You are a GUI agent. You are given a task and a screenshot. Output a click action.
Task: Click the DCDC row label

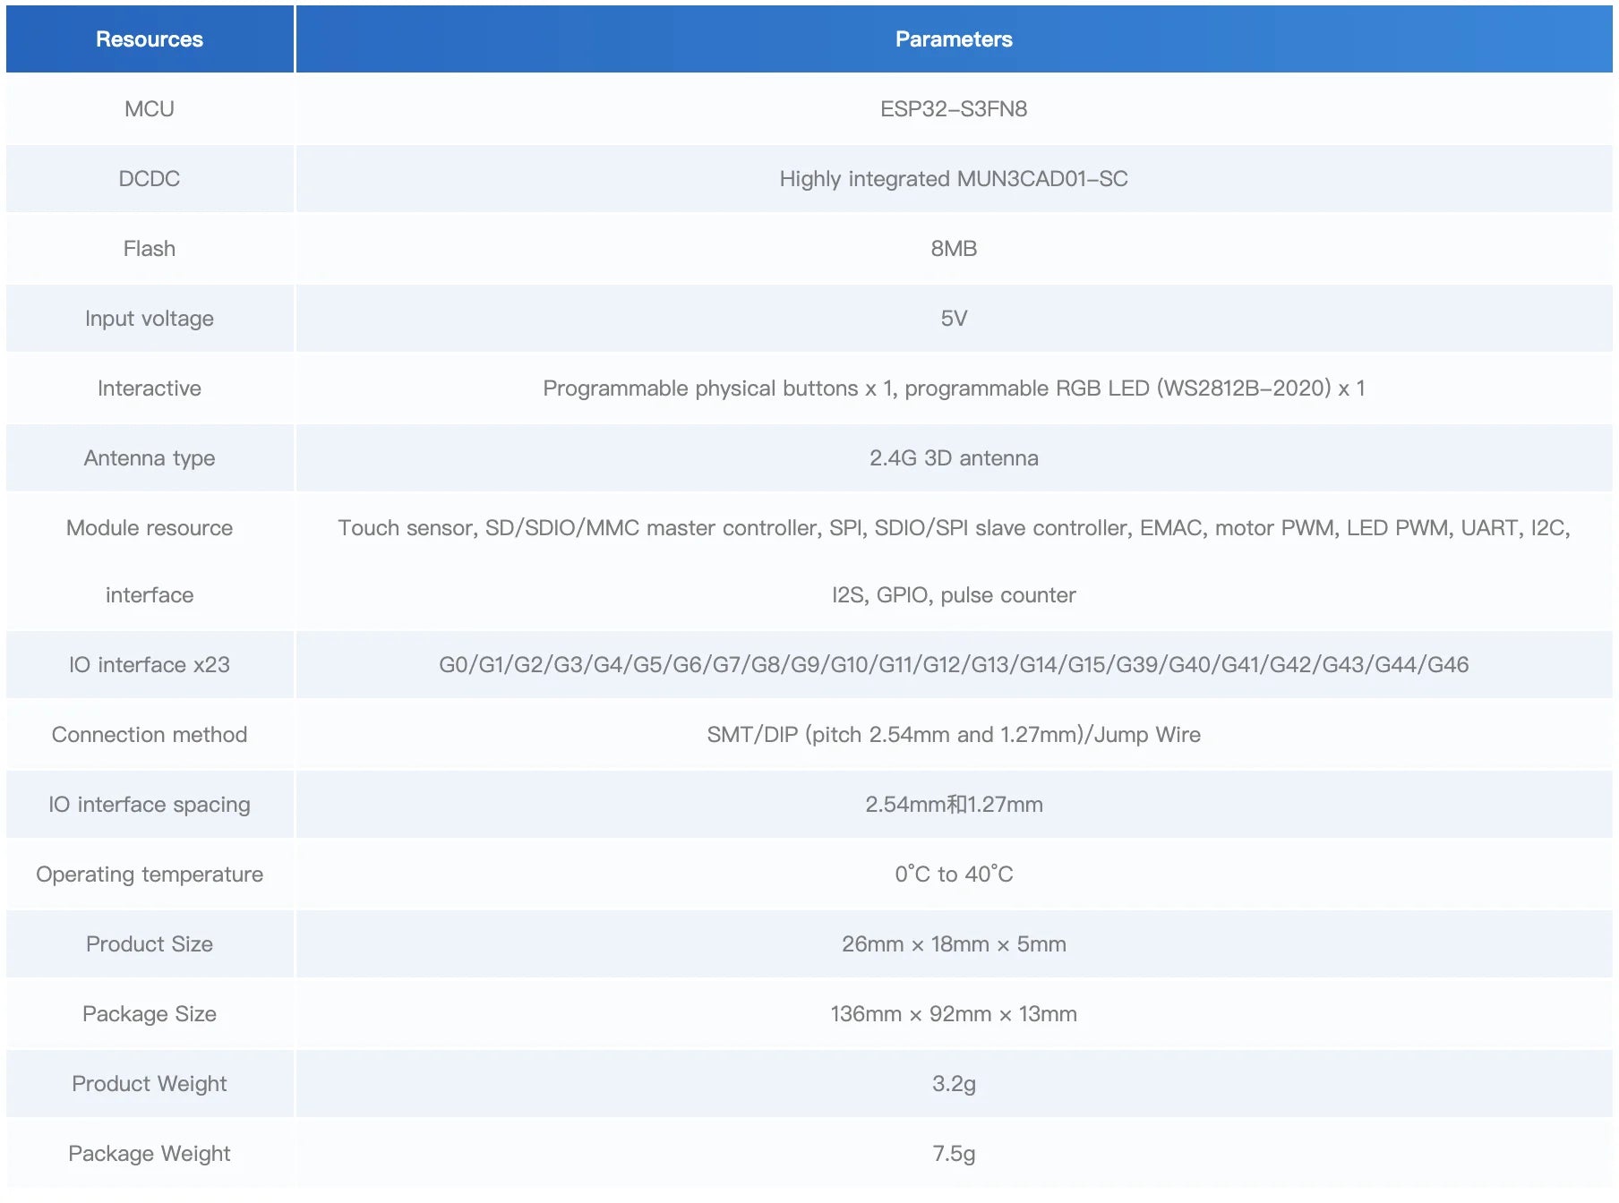click(150, 179)
